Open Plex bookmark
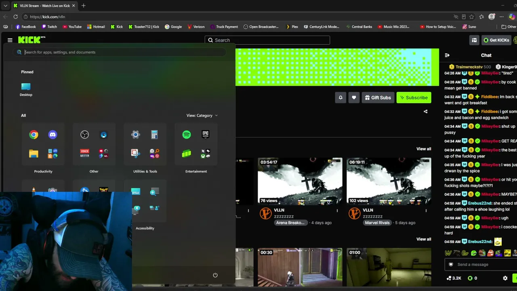Screen dimensions: 517x291 tap(292, 27)
